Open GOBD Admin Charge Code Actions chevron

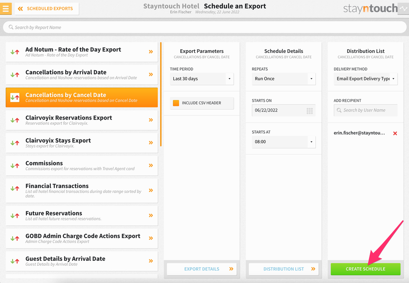click(x=151, y=238)
